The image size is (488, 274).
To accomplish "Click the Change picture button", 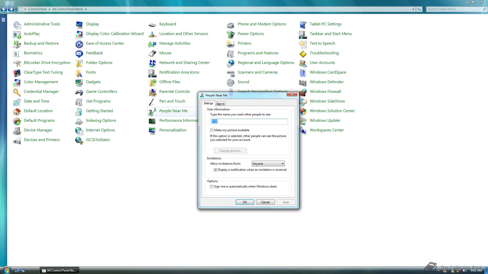I will pos(230,151).
